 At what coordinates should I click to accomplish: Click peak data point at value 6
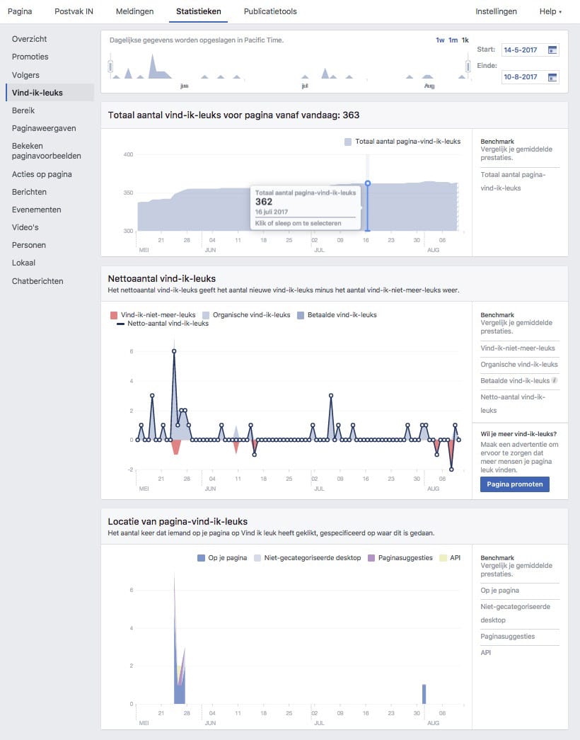(x=174, y=351)
